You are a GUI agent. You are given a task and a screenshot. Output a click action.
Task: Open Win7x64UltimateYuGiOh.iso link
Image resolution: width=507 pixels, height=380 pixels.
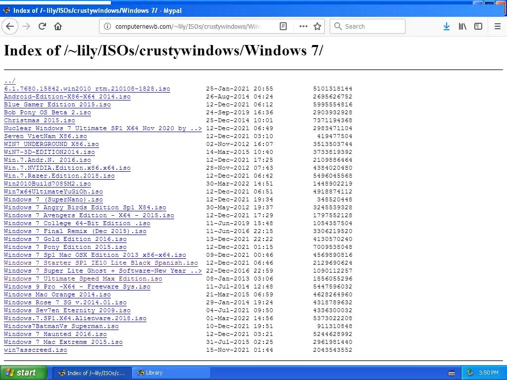(53, 191)
